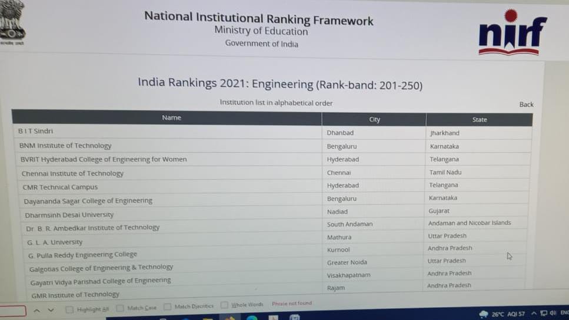Image resolution: width=569 pixels, height=320 pixels.
Task: Toggle Match Case checkbox
Action: [120, 308]
